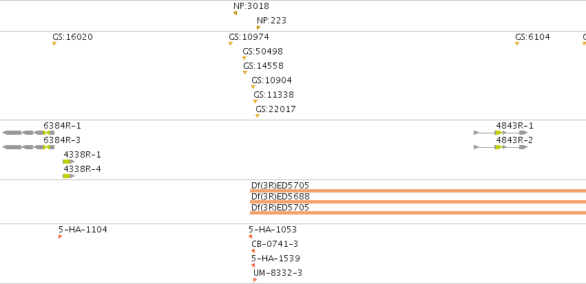This screenshot has width=586, height=284.
Task: Click the Df(3R)ED5688 deficiency bar
Action: point(418,202)
